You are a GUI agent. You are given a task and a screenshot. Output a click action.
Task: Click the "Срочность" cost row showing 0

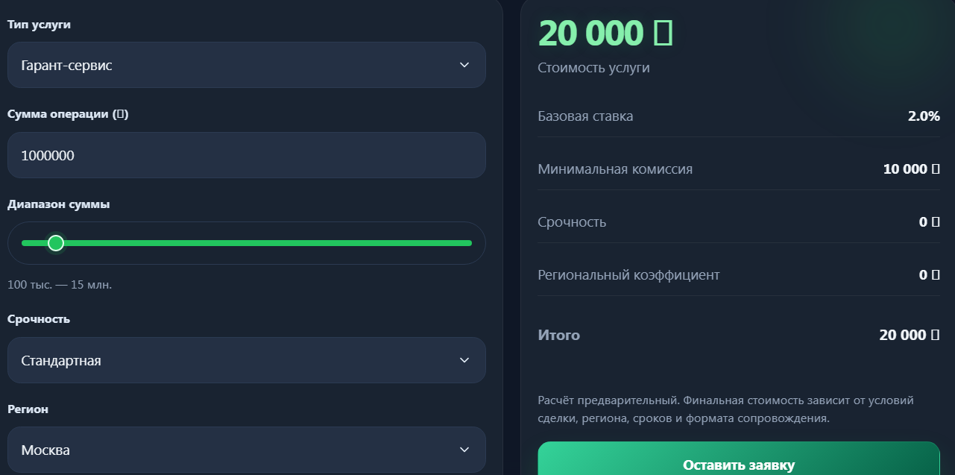(738, 221)
